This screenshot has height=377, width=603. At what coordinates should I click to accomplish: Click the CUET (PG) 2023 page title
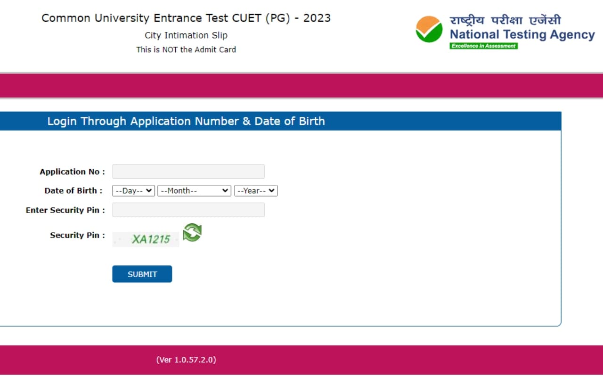[187, 18]
